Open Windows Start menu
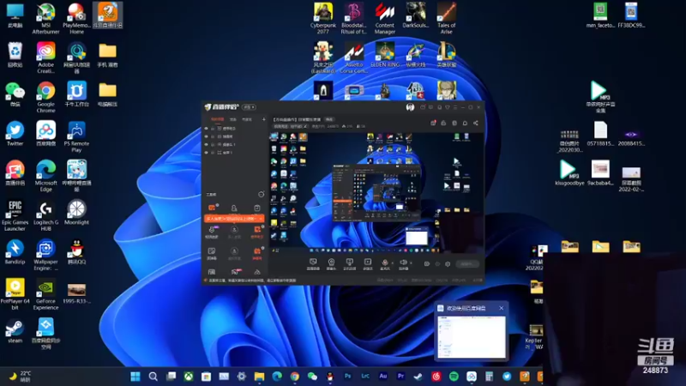 click(135, 377)
